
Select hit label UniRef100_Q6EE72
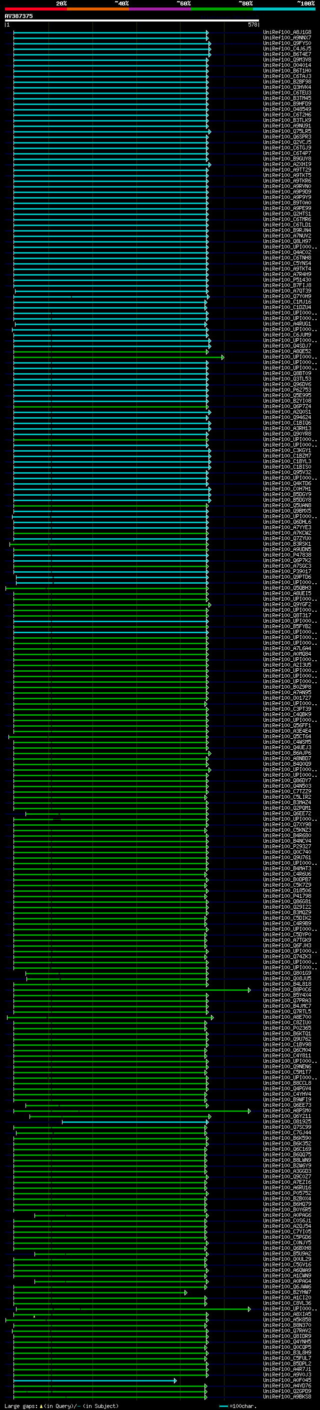point(287,813)
